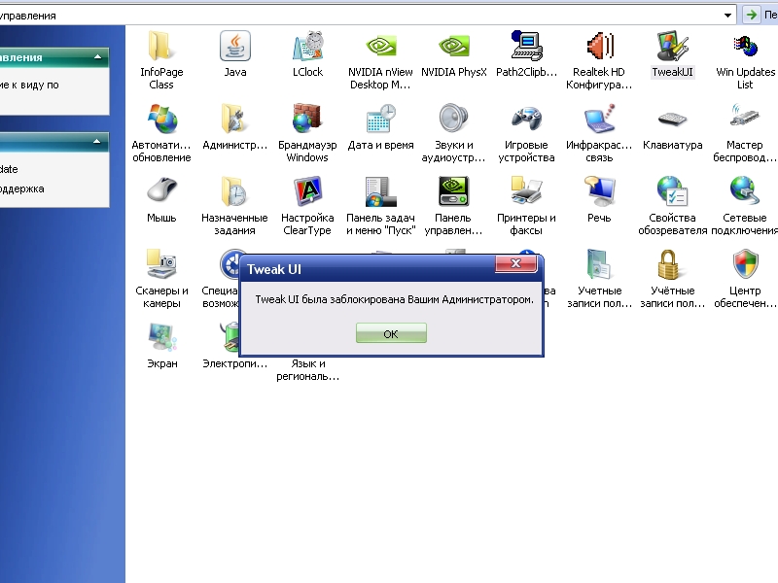Open Учетные записи пол... icon with folder

pos(599,264)
